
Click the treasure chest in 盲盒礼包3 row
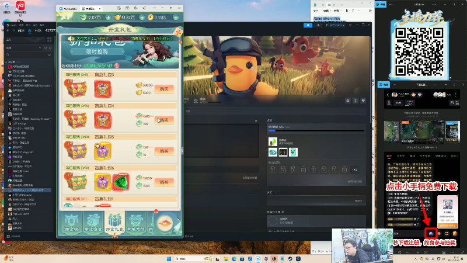point(76,89)
